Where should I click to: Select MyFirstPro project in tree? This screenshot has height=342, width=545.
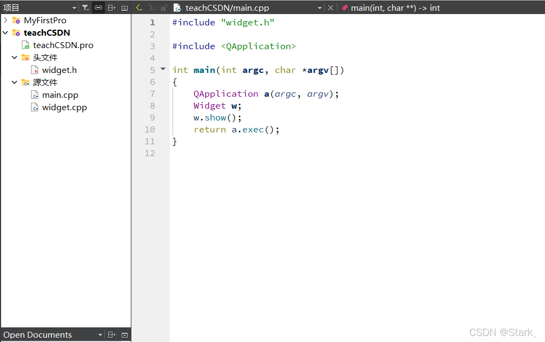tap(45, 21)
